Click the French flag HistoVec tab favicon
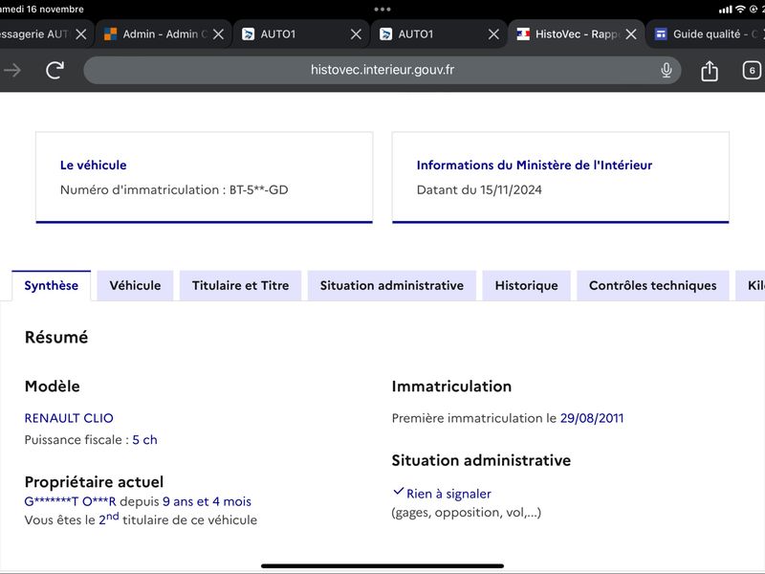765x574 pixels. click(x=523, y=34)
